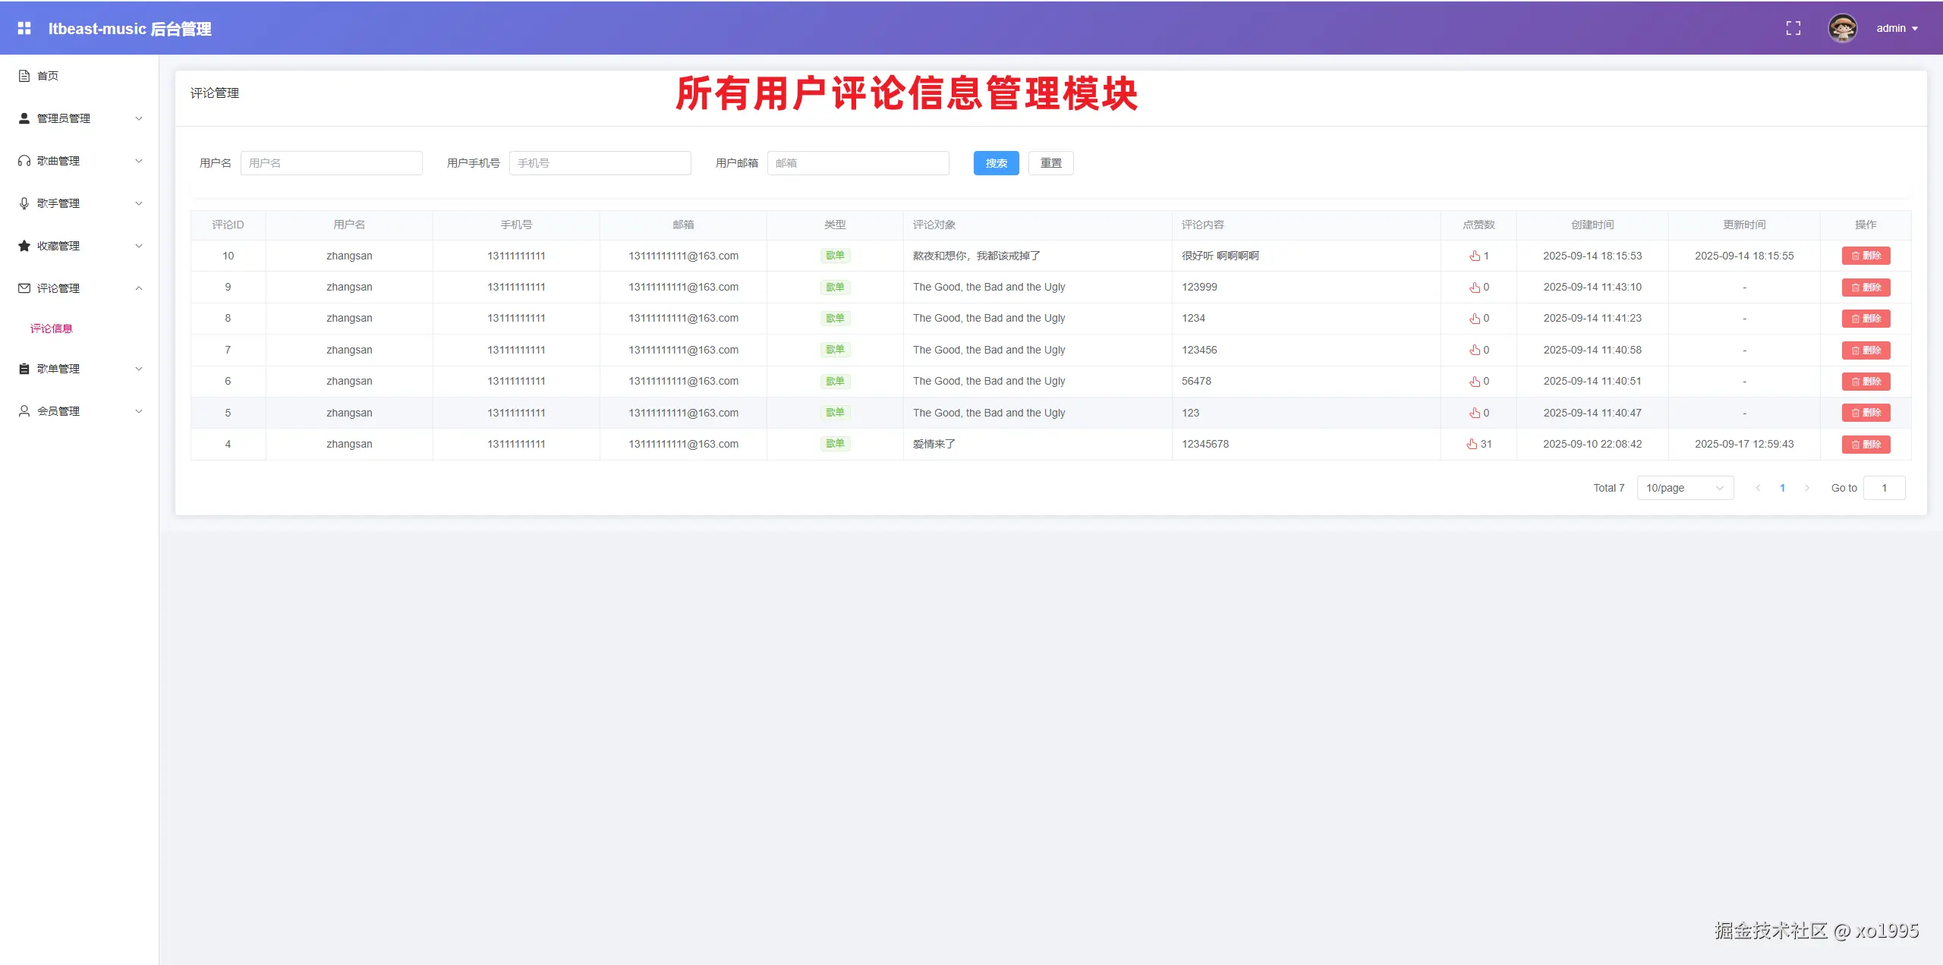
Task: Delete comment with ID 4
Action: [x=1865, y=444]
